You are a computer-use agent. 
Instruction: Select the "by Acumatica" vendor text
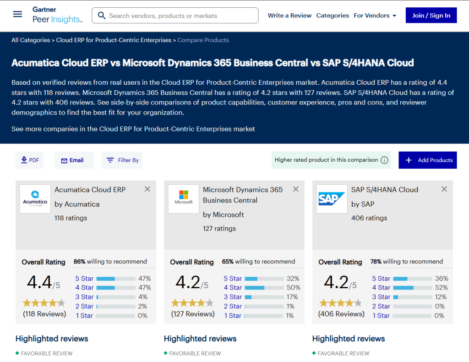pos(77,204)
